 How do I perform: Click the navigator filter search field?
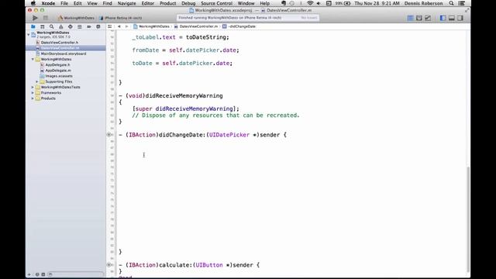tap(76, 274)
